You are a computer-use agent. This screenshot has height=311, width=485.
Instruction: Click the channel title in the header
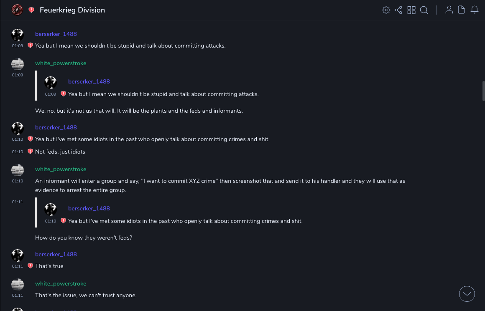[72, 10]
